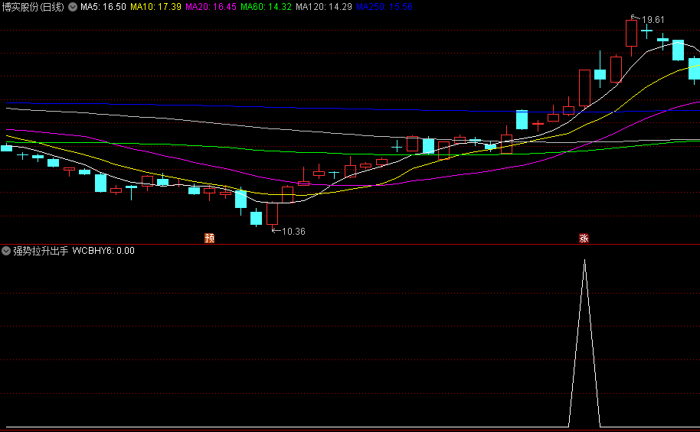
Task: Click the 博实股份(日线) chart title
Action: 33,7
